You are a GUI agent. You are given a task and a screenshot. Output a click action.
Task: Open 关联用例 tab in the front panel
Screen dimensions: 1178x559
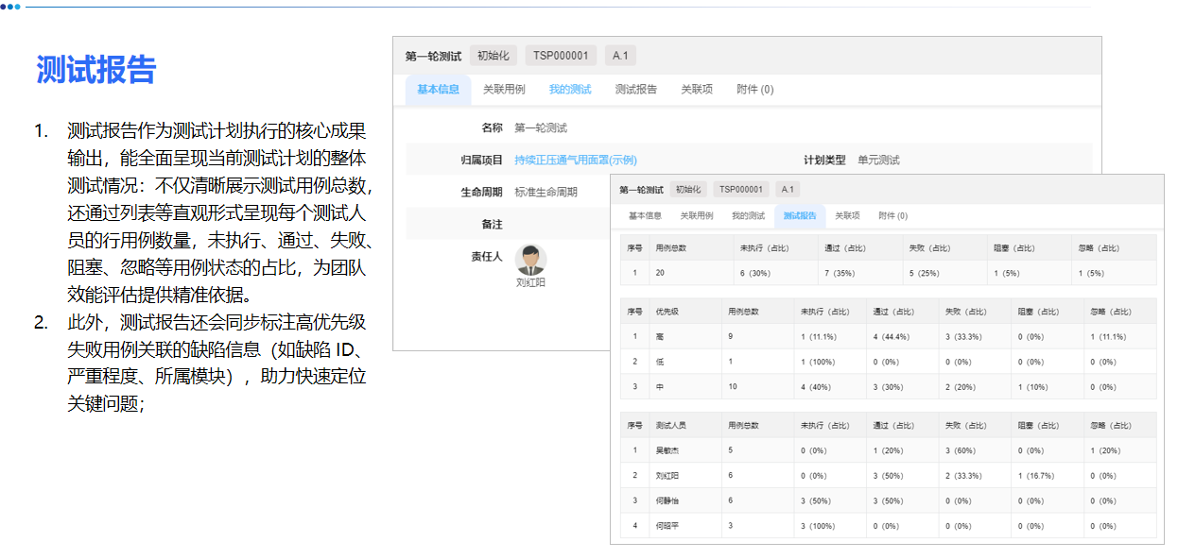696,216
